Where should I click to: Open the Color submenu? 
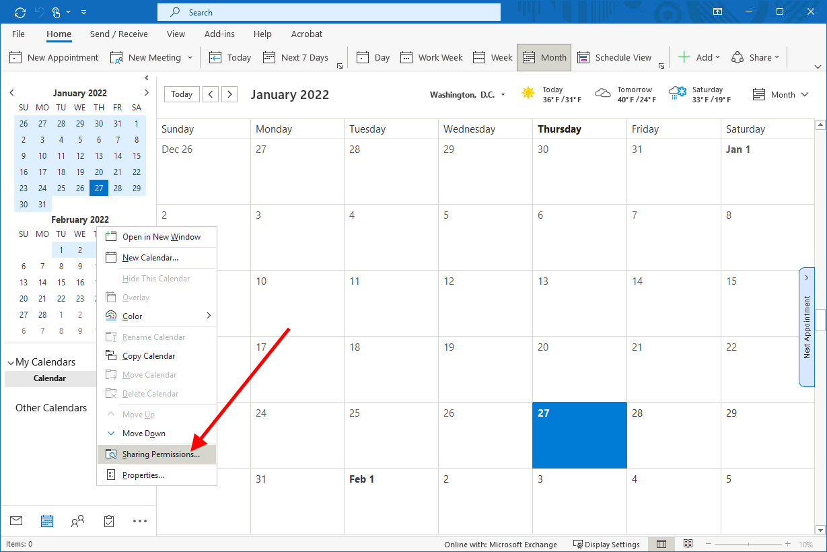pos(157,316)
